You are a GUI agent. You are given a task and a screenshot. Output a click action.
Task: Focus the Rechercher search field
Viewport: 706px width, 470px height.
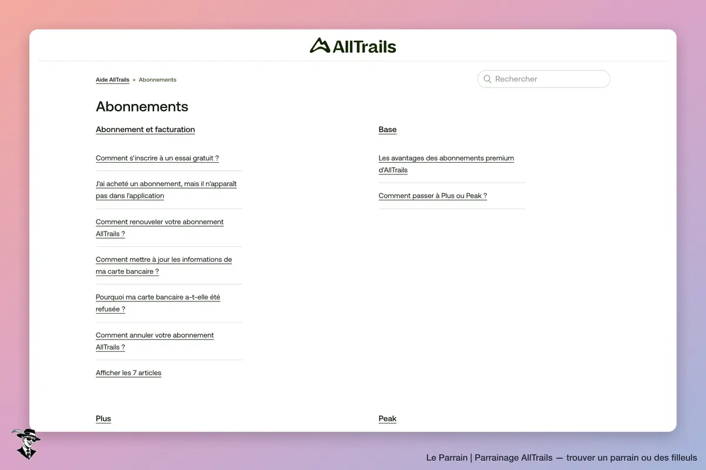pos(544,79)
